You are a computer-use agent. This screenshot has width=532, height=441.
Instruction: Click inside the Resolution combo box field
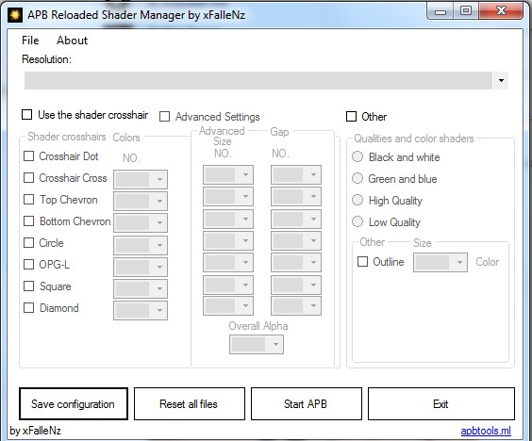[258, 81]
